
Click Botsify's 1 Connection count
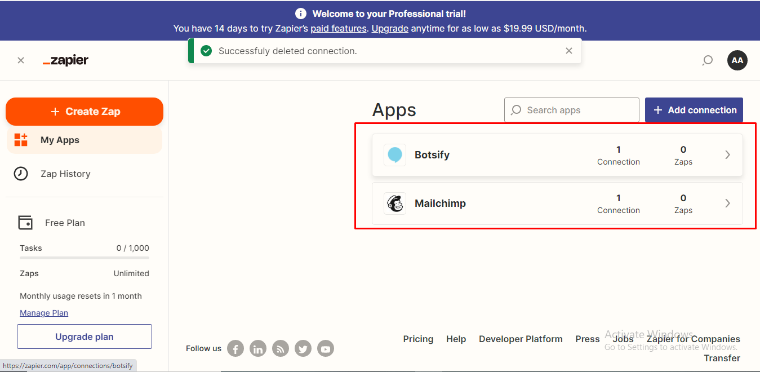(x=619, y=155)
